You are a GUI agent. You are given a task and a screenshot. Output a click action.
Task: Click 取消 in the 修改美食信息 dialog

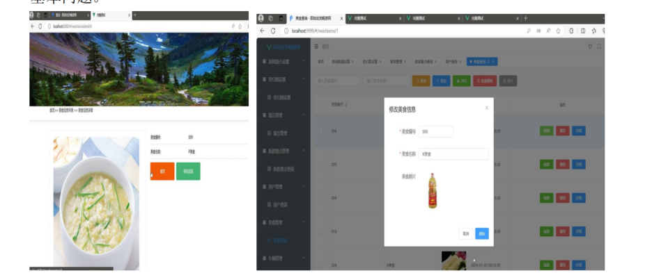(x=466, y=233)
